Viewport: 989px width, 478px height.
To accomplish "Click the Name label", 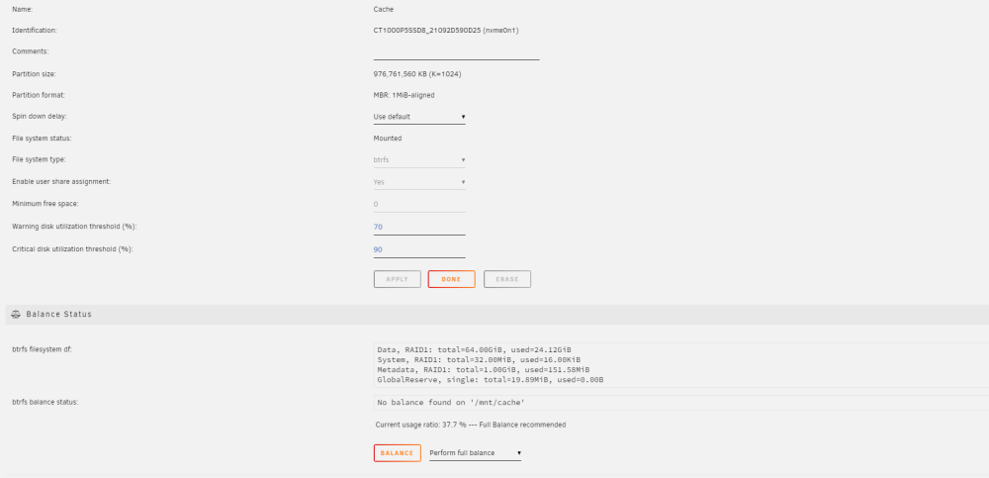I will (x=22, y=10).
